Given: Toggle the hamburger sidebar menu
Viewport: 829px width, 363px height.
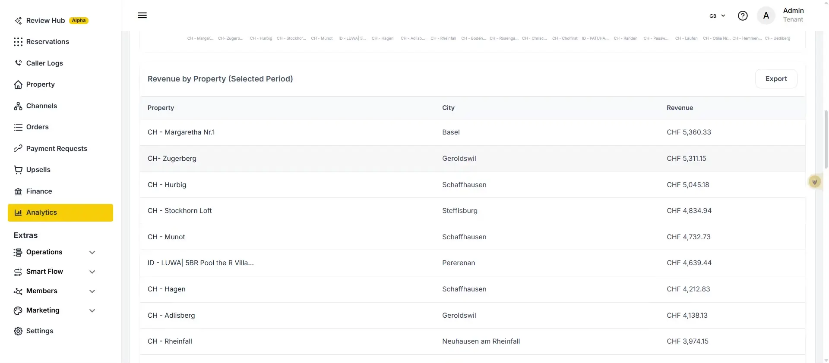Looking at the screenshot, I should pyautogui.click(x=142, y=16).
